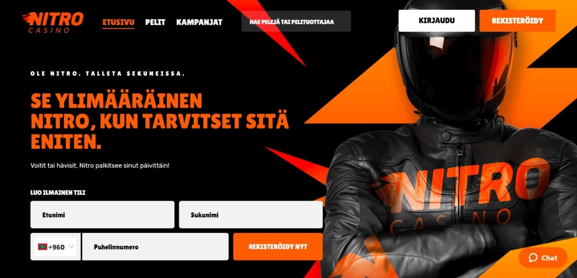This screenshot has width=577, height=278.
Task: Click the 'Luo ilmainen tili' label
Action: coord(58,192)
